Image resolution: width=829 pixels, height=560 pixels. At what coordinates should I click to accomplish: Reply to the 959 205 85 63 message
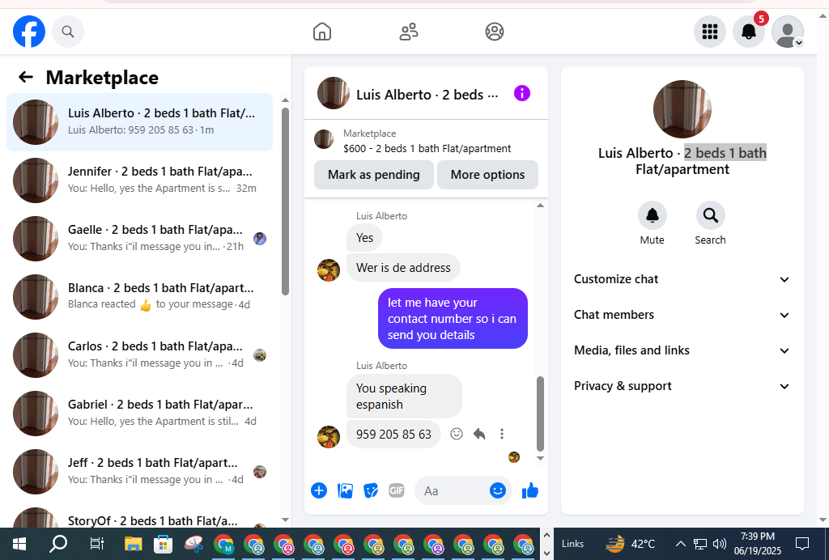(x=479, y=434)
